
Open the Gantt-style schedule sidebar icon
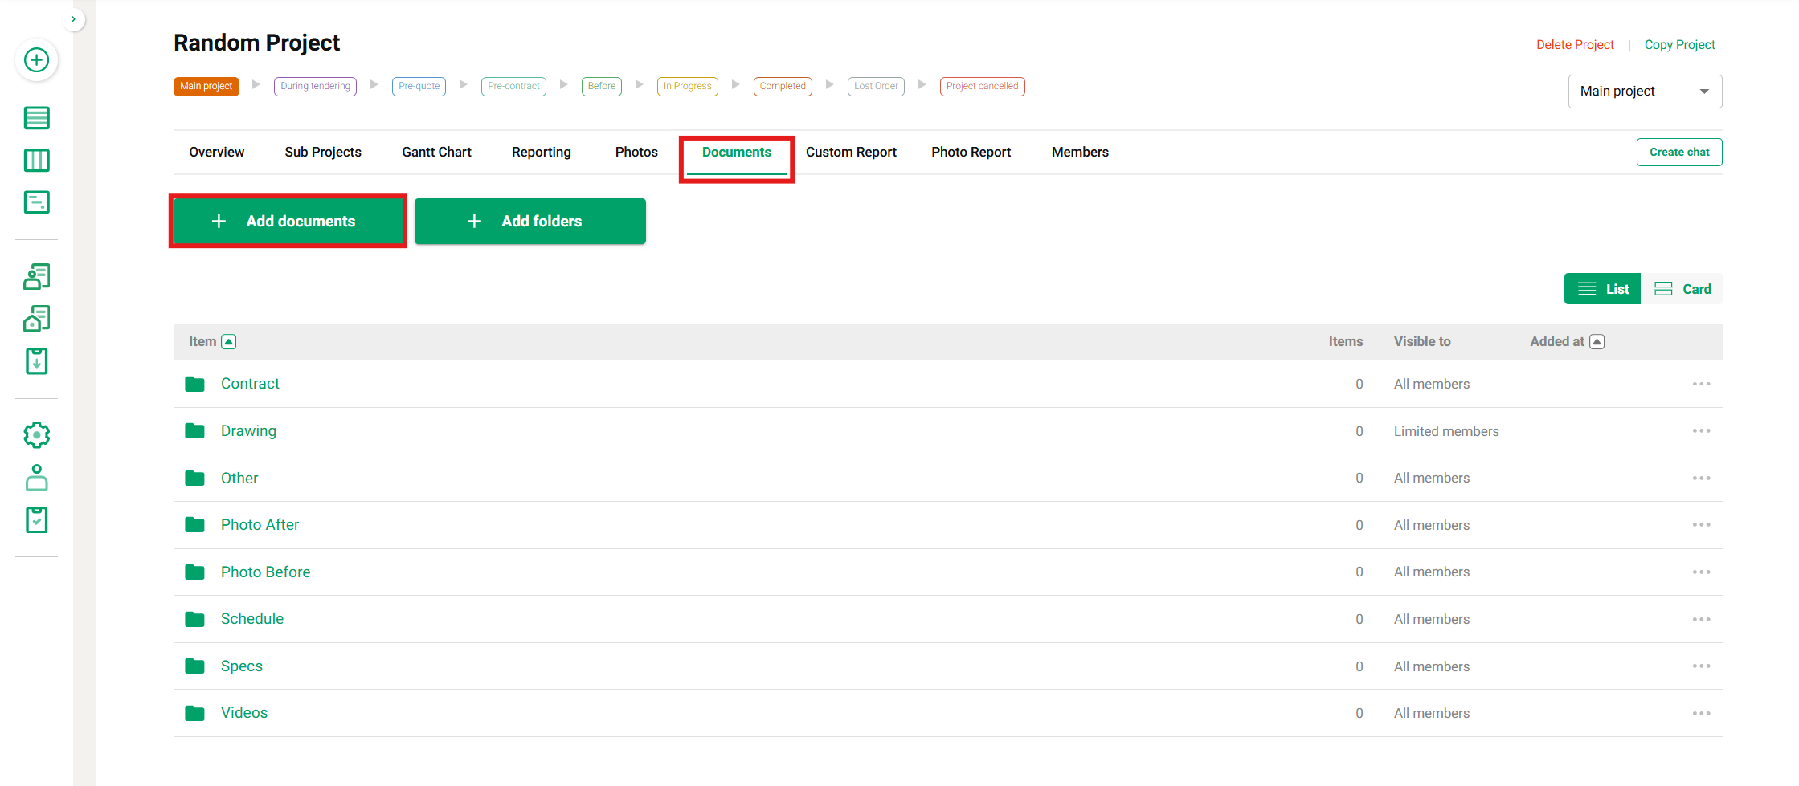coord(36,202)
